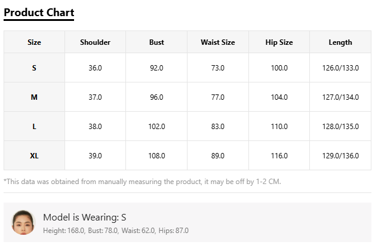
Task: Click the 102.0 bust value for L
Action: pyautogui.click(x=156, y=126)
